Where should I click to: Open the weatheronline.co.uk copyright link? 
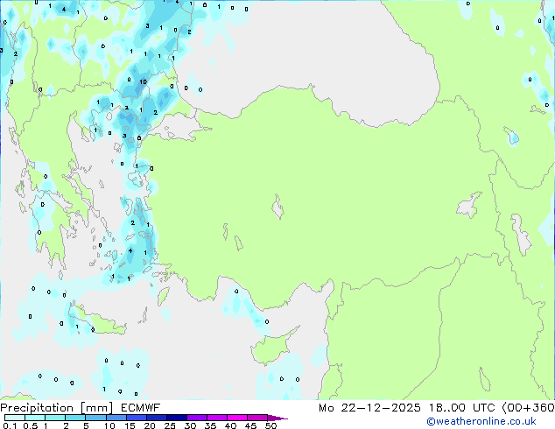[481, 421]
